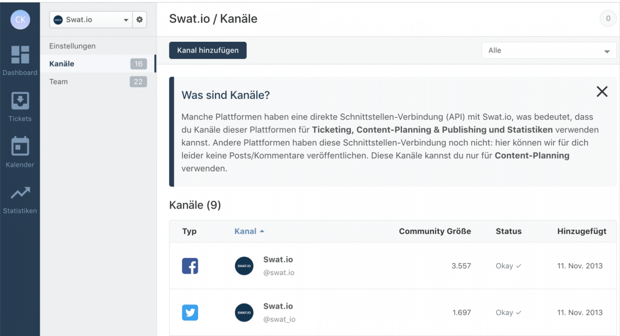Open the Swat.io workspace dropdown
The height and width of the screenshot is (336, 620).
click(x=91, y=20)
